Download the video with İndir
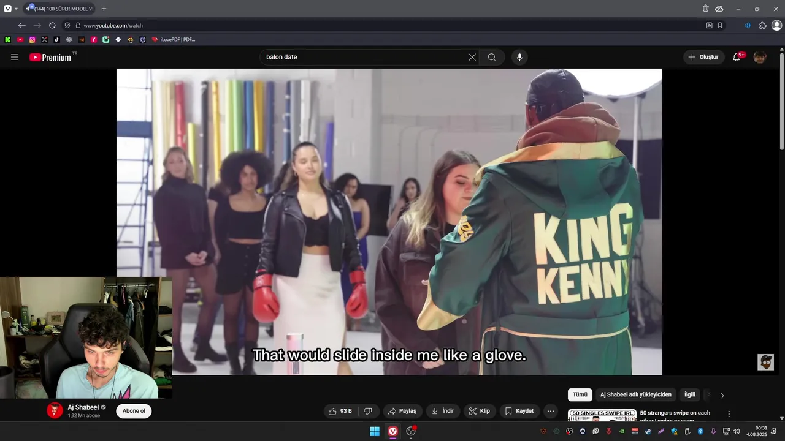Viewport: 785px width, 441px height. [442, 411]
